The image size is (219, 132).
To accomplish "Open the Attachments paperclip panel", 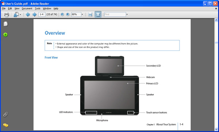I will [x=5, y=114].
